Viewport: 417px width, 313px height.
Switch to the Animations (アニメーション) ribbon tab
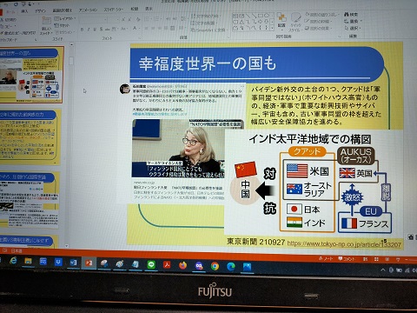point(88,10)
